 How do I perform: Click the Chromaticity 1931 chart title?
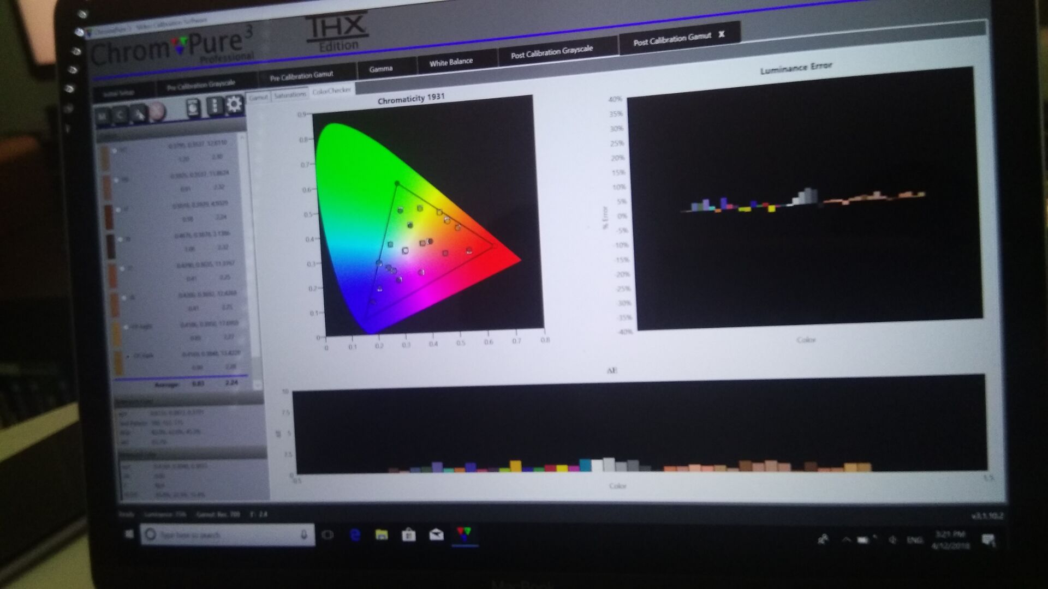[x=411, y=99]
